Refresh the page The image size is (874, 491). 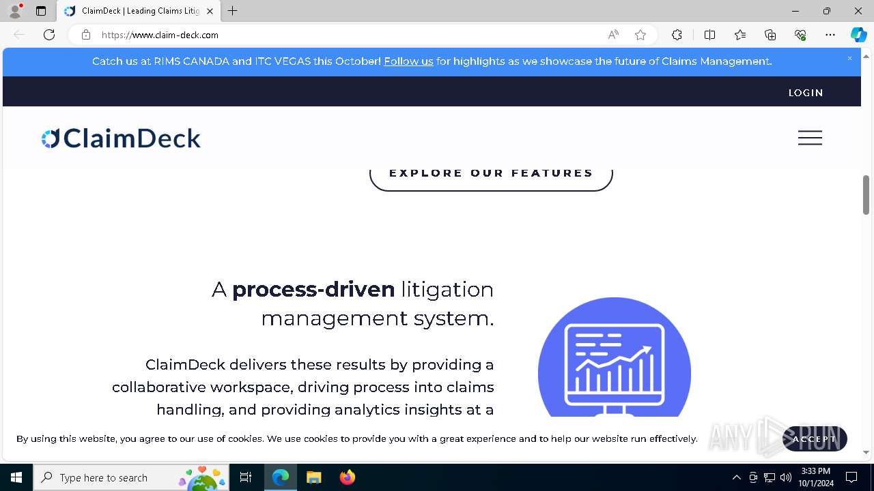49,35
